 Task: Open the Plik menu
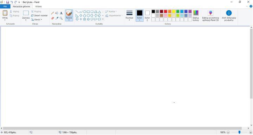coord(5,6)
